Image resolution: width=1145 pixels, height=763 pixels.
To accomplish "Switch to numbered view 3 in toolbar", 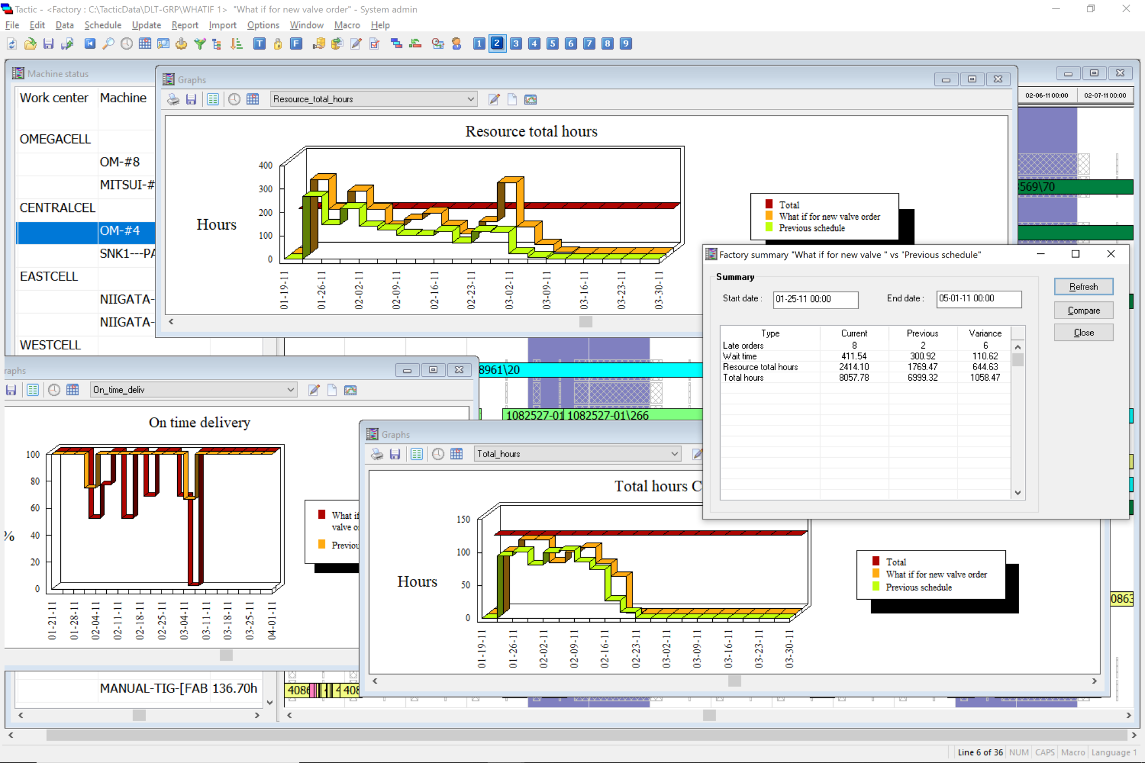I will (516, 44).
